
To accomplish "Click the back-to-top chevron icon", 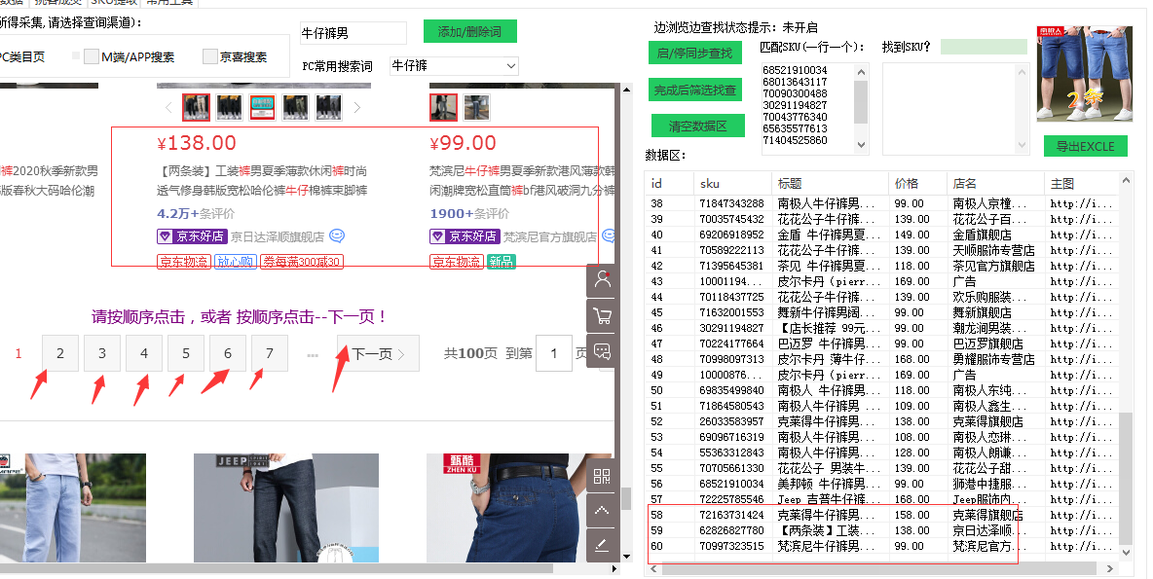I will coord(602,510).
